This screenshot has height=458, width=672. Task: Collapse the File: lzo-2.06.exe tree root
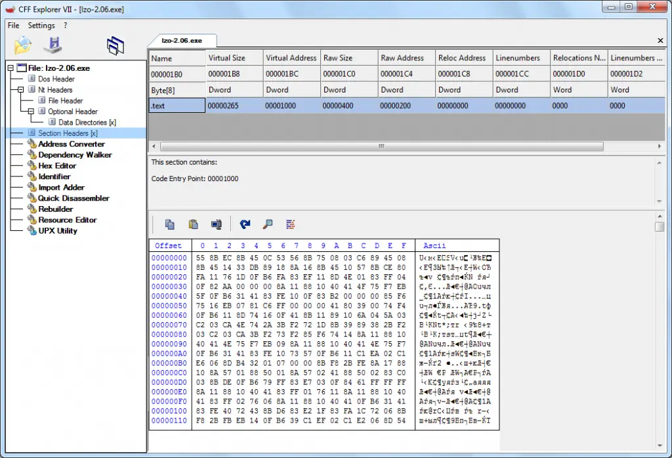pos(10,68)
